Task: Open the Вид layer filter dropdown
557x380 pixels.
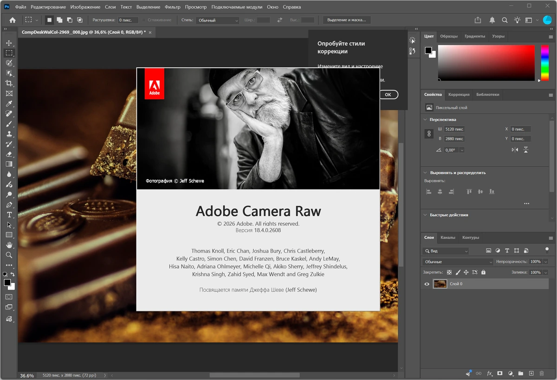Action: 446,251
